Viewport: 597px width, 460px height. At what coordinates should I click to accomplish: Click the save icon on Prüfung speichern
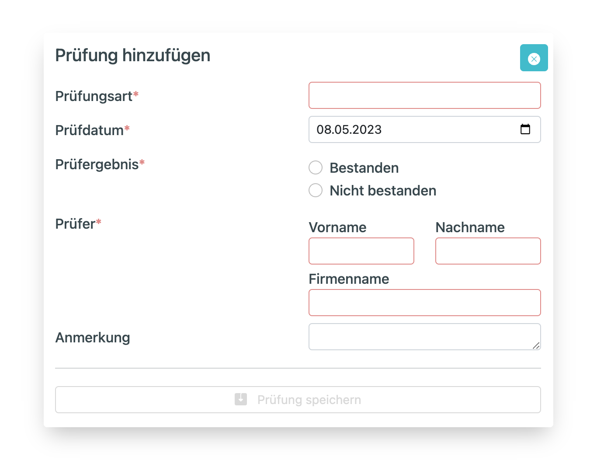point(241,399)
